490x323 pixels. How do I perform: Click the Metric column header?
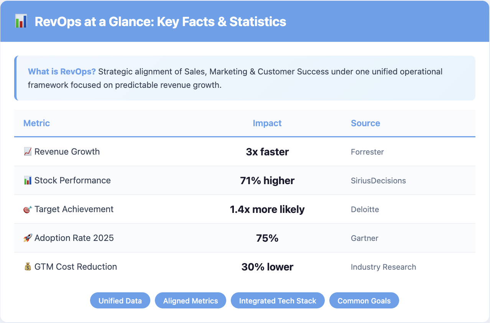(x=36, y=123)
